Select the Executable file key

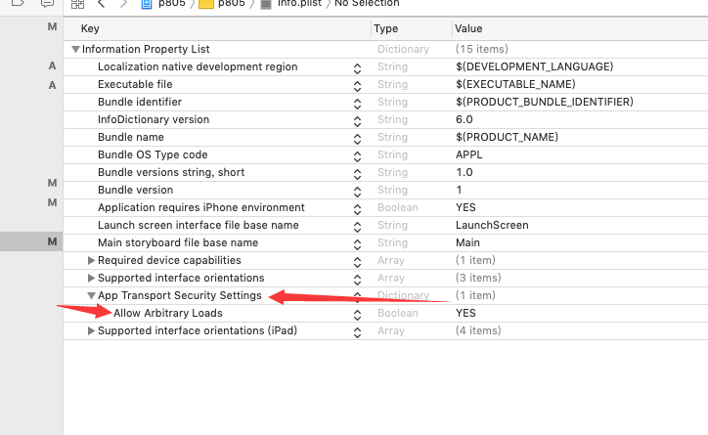click(x=135, y=84)
